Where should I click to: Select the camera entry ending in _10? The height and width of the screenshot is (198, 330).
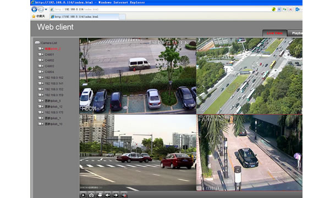tap(53, 124)
